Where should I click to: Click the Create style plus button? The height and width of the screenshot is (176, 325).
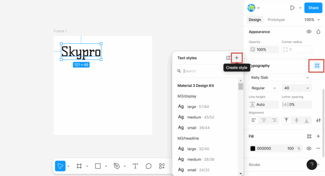point(236,58)
